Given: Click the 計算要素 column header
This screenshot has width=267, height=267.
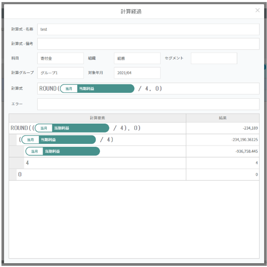Looking at the screenshot, I should pyautogui.click(x=97, y=118).
